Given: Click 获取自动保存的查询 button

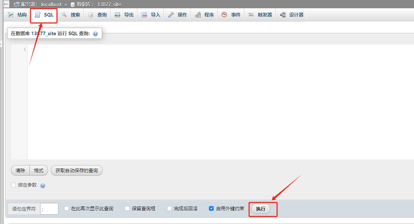Looking at the screenshot, I should coord(77,171).
